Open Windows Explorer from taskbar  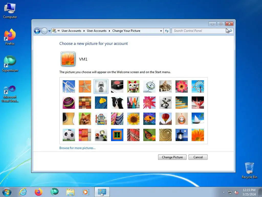[70, 192]
